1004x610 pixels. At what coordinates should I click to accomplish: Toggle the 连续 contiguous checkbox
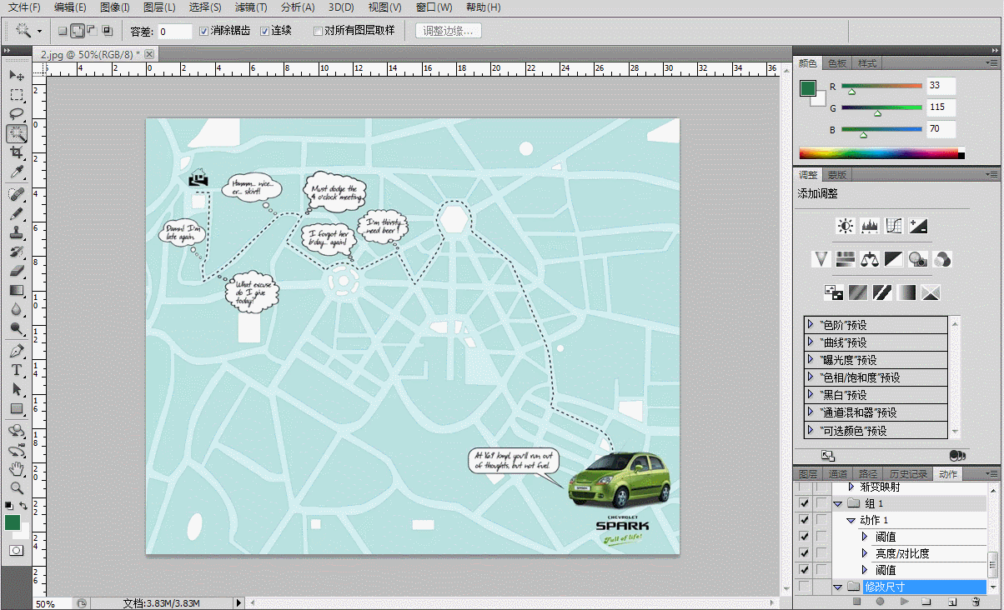click(x=265, y=32)
